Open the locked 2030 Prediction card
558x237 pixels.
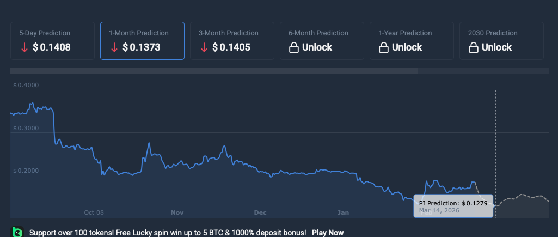[501, 41]
